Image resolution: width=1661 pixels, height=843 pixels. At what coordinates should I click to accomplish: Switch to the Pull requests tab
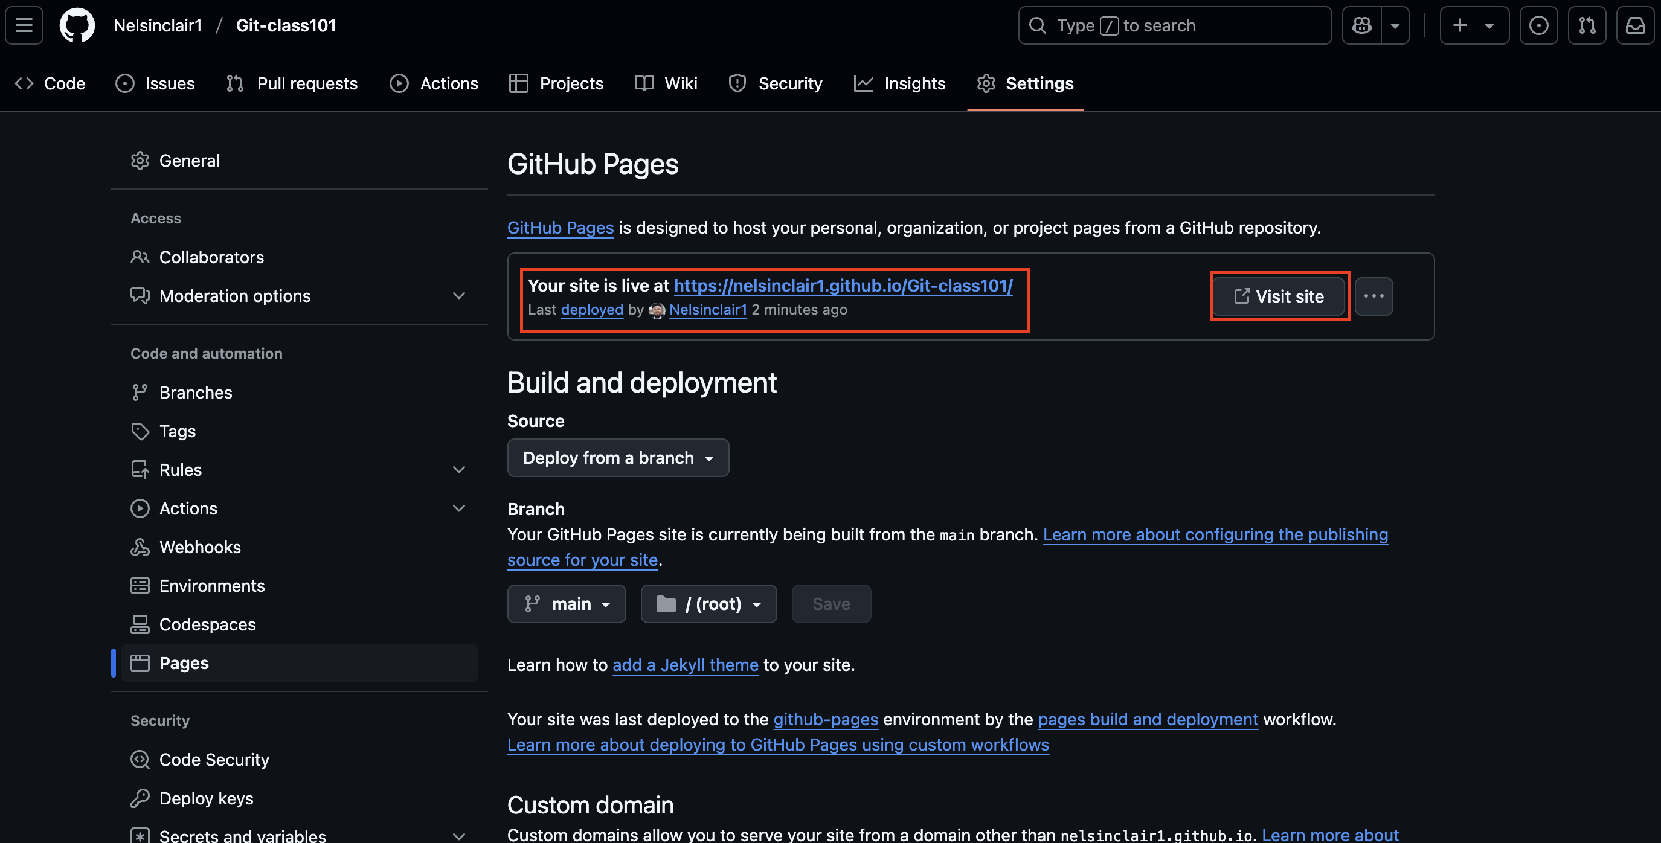[292, 83]
